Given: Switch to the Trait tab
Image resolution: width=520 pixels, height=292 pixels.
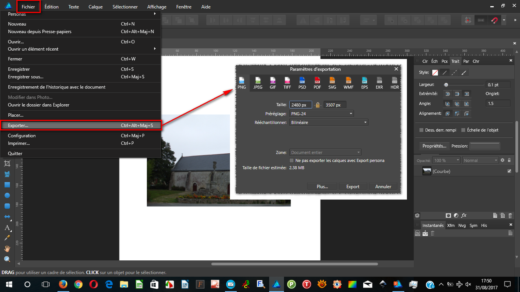Looking at the screenshot, I should tap(455, 61).
